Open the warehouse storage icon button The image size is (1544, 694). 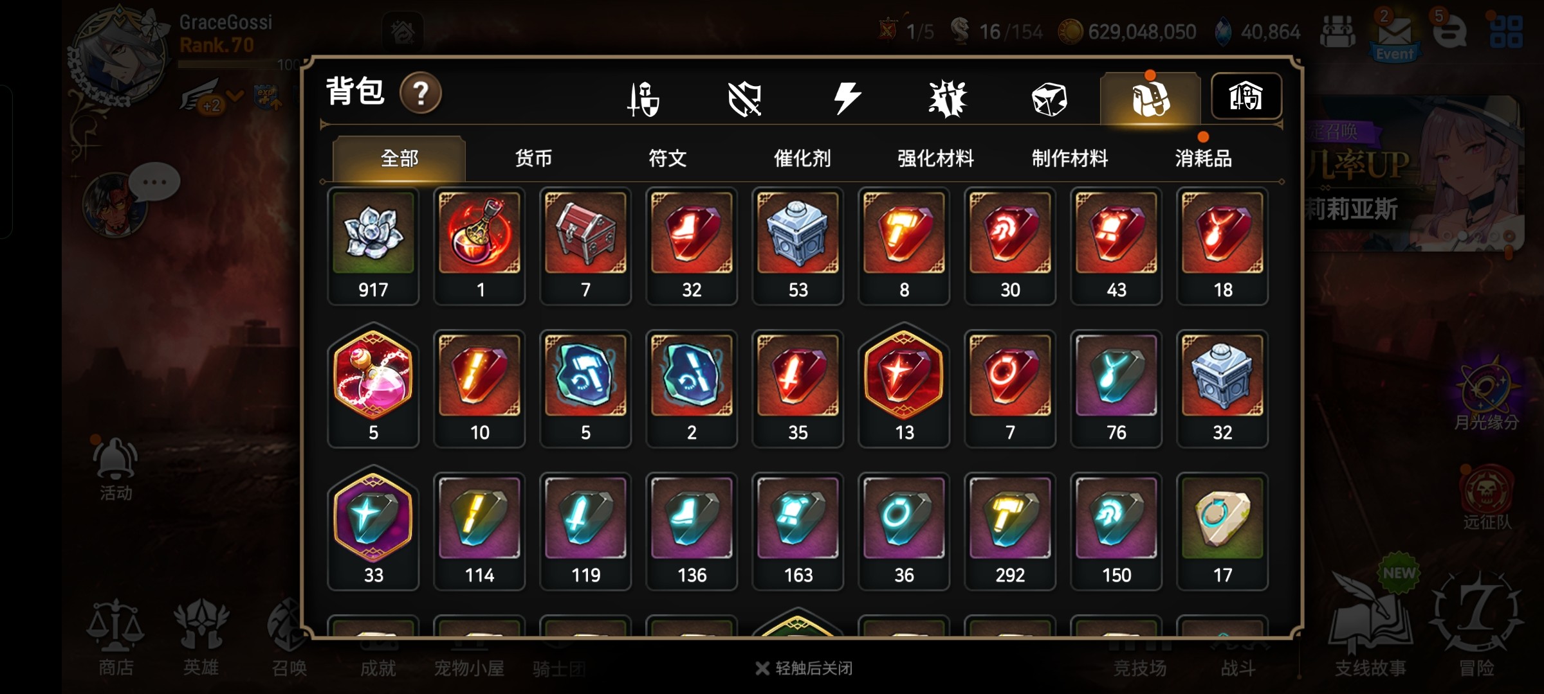(x=1246, y=96)
